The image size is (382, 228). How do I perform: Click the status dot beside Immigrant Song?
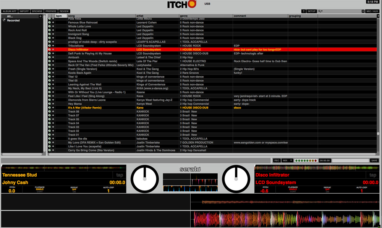pyautogui.click(x=53, y=34)
